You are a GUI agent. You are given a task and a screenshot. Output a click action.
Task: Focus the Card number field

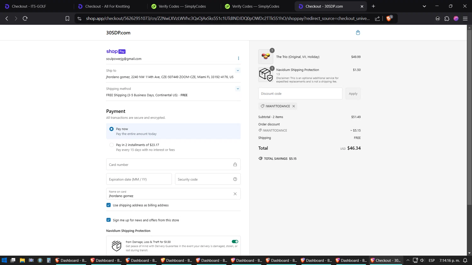pyautogui.click(x=173, y=165)
